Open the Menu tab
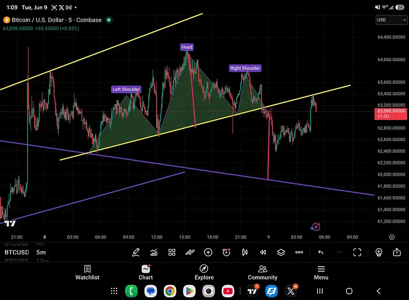Viewport: 409px width, 300px height. point(321,273)
